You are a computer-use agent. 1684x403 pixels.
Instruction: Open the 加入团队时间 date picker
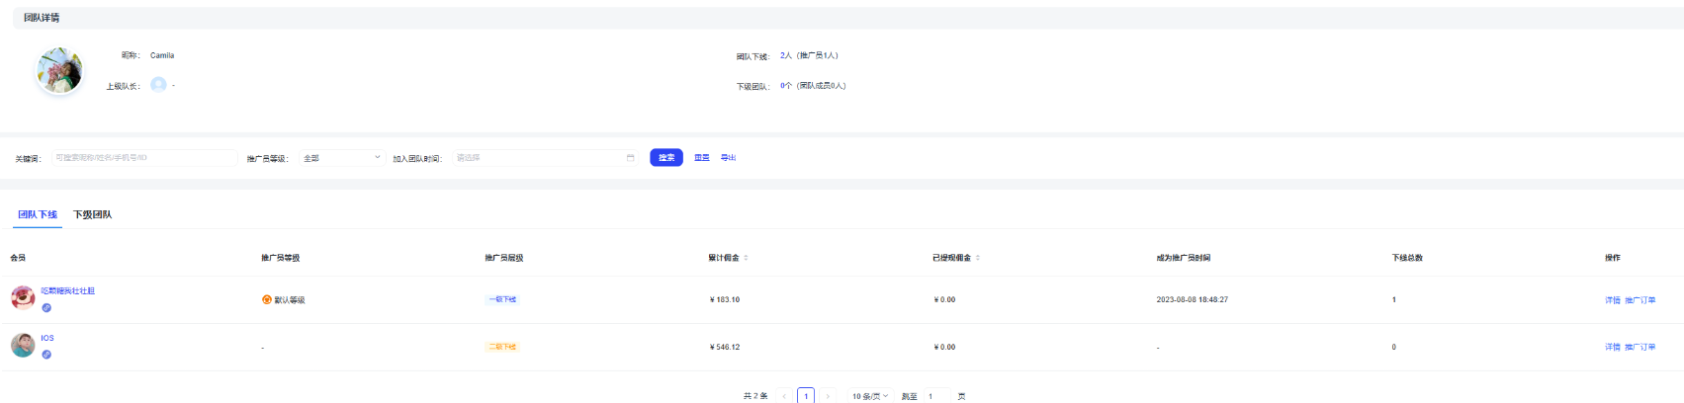click(x=539, y=158)
